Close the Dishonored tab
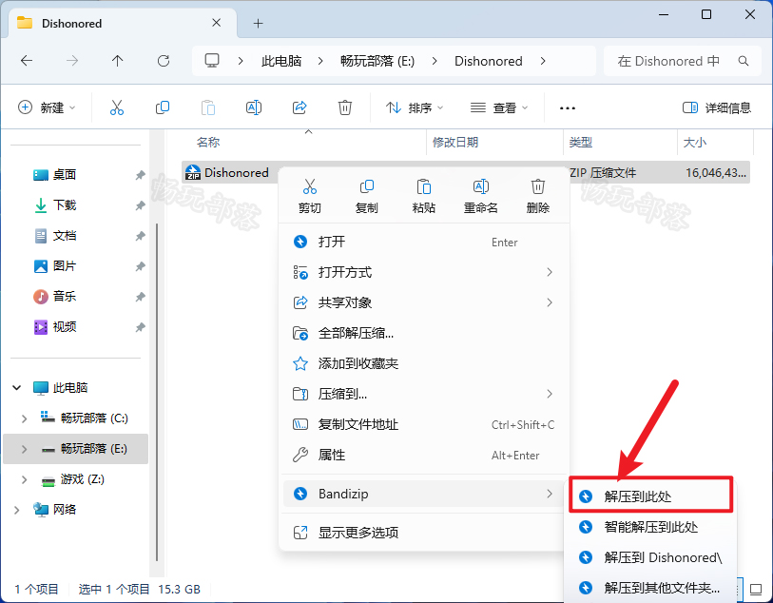The height and width of the screenshot is (603, 773). pyautogui.click(x=216, y=23)
